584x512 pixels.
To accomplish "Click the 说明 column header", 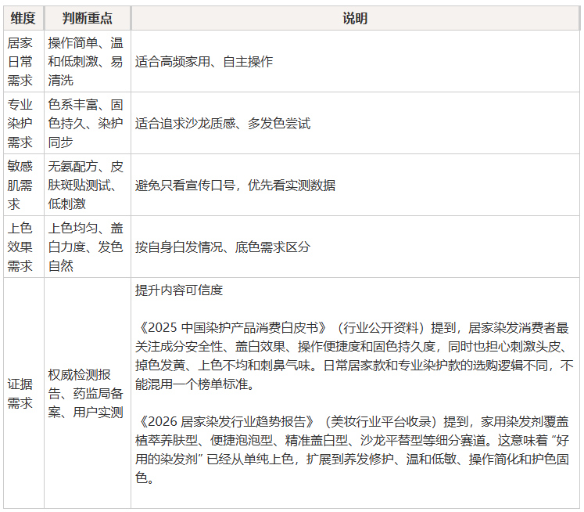I will pos(355,18).
